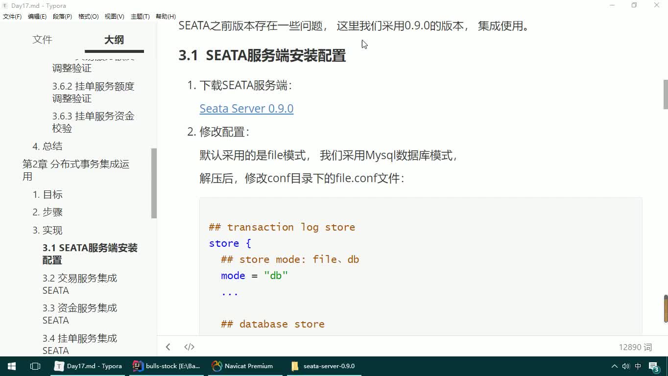Click the 下载SEATA服务端 list item text
The image size is (668, 376).
click(x=245, y=86)
